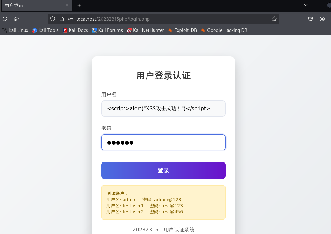Click the 20232315 - 用户认证系统 footer text
The height and width of the screenshot is (234, 331).
tap(163, 230)
